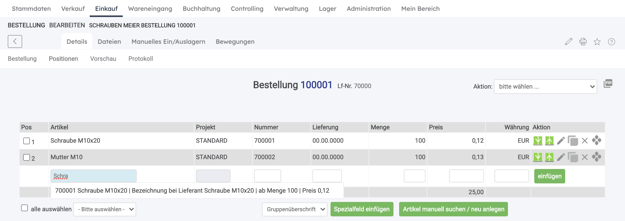The height and width of the screenshot is (221, 625).
Task: Open the 'Bitte auswählen' bulk dropdown
Action: (x=104, y=209)
